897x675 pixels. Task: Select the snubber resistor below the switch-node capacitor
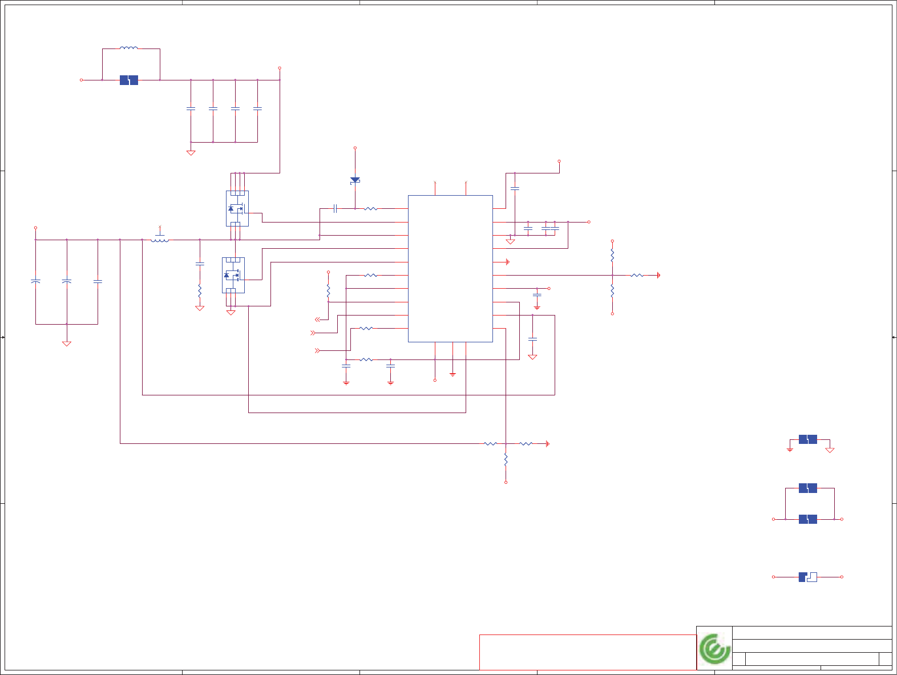[200, 291]
